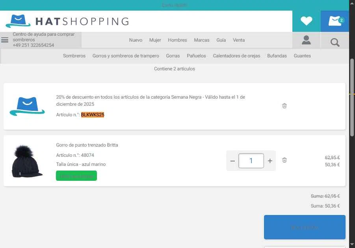355x248 pixels.
Task: Click the Britta beanie product thumbnail
Action: point(27,161)
